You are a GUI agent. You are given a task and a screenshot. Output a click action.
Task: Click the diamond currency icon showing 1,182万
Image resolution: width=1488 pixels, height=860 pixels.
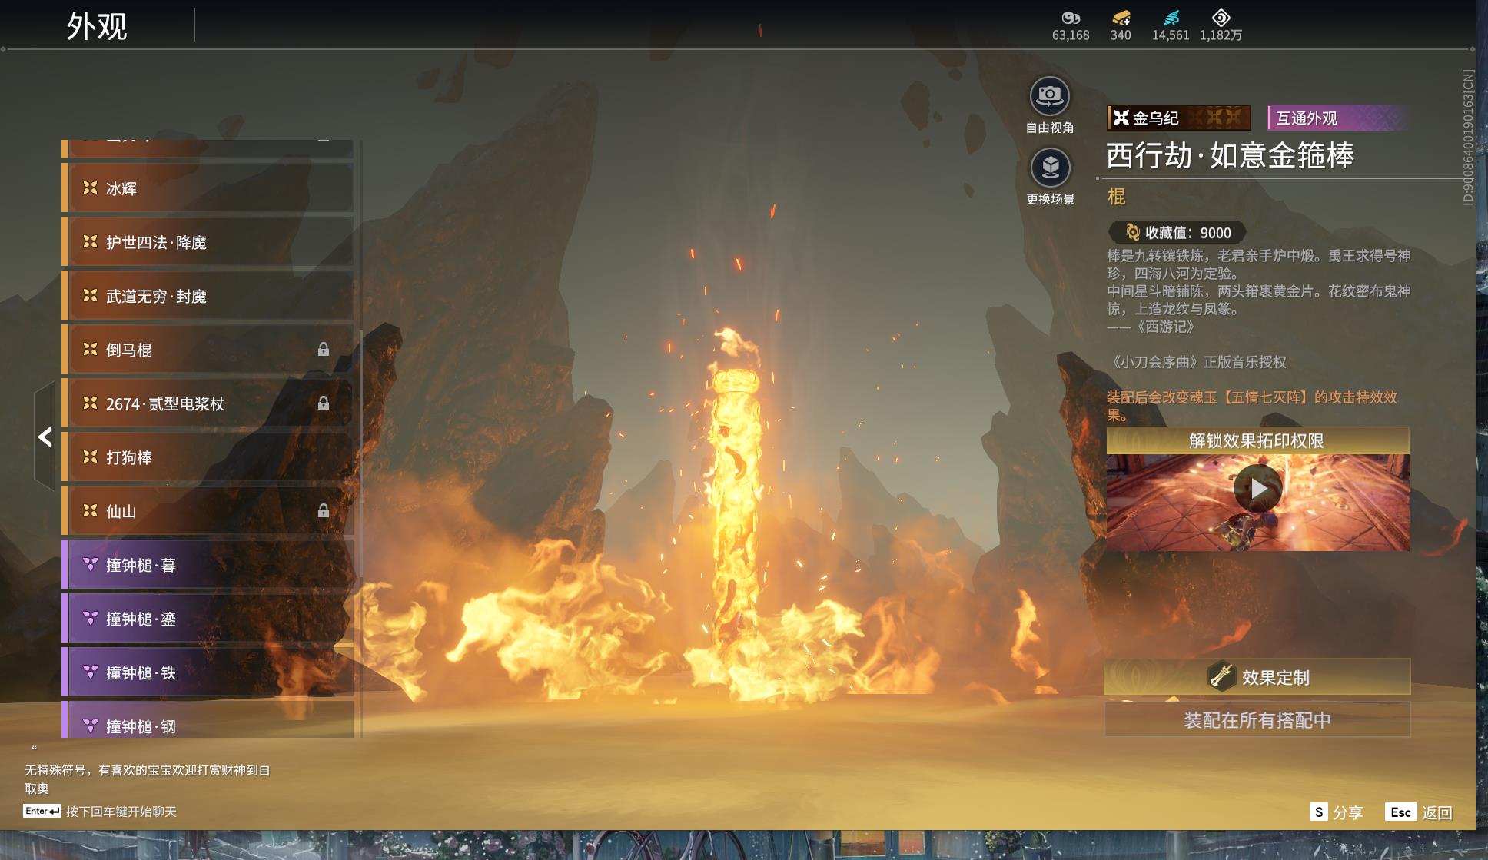coord(1221,18)
